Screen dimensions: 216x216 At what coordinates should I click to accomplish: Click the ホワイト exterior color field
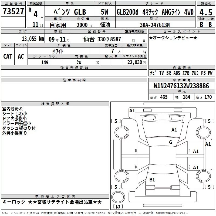click(x=58, y=51)
